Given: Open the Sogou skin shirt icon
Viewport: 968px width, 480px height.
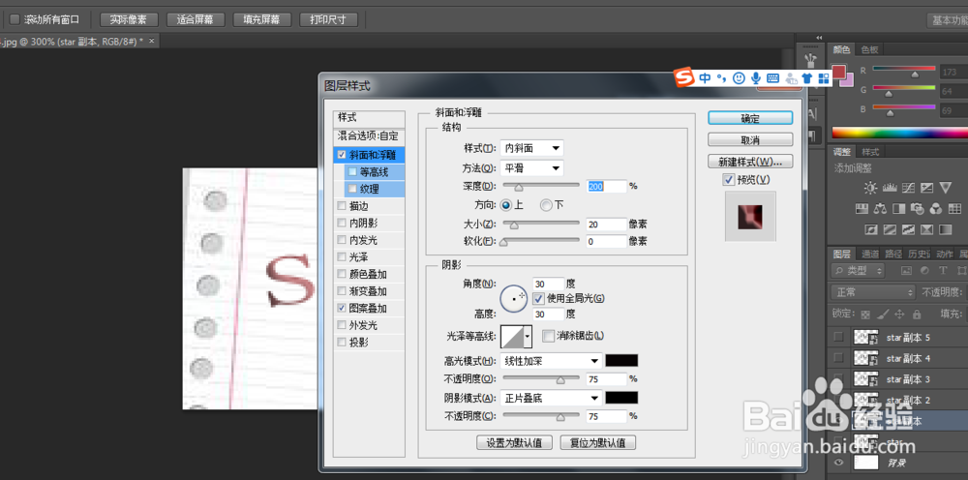Looking at the screenshot, I should pyautogui.click(x=807, y=77).
